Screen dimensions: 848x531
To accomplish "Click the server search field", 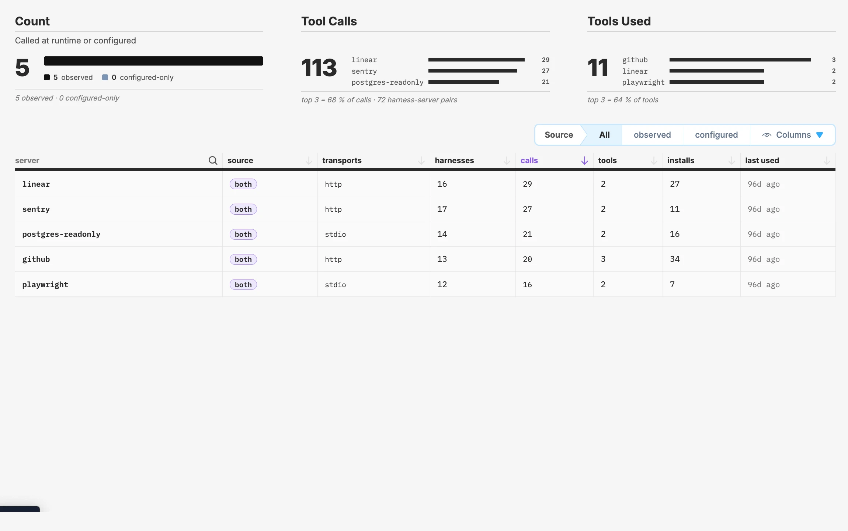I will click(111, 161).
